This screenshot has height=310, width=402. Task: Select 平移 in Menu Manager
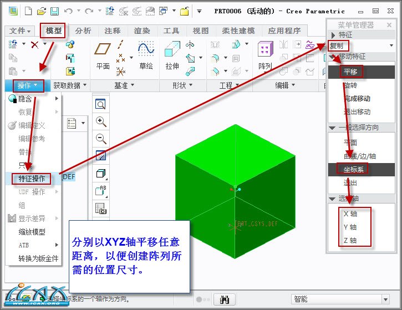tap(350, 72)
